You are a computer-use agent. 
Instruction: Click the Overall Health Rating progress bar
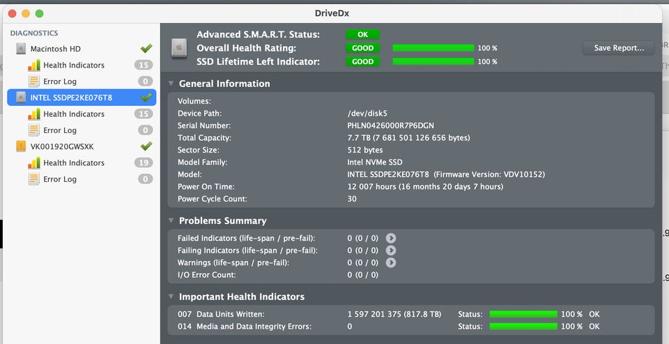[433, 48]
